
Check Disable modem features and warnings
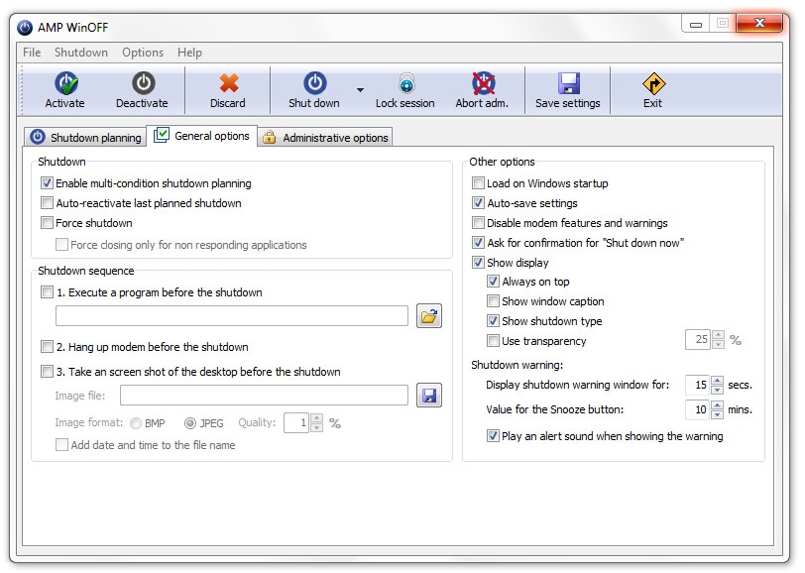point(478,222)
